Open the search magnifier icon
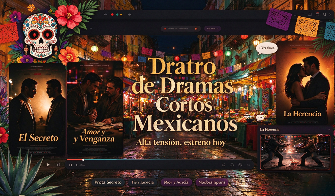335x196 pixels. [x=325, y=14]
